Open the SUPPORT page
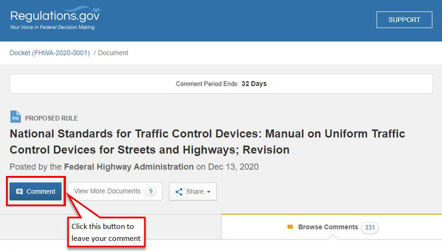Screen dimensions: 442x251 [x=404, y=20]
